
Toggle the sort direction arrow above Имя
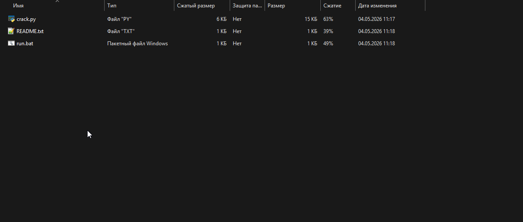pyautogui.click(x=57, y=1)
